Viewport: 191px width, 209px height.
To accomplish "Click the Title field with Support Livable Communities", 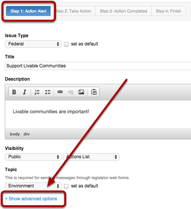I will pyautogui.click(x=98, y=66).
